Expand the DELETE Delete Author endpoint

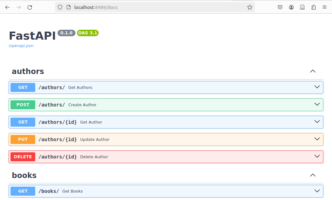317,157
